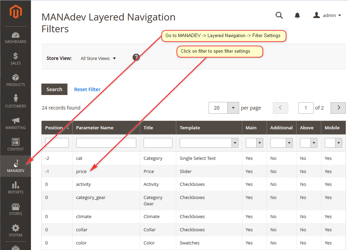Sort by the Above column header

coord(308,128)
